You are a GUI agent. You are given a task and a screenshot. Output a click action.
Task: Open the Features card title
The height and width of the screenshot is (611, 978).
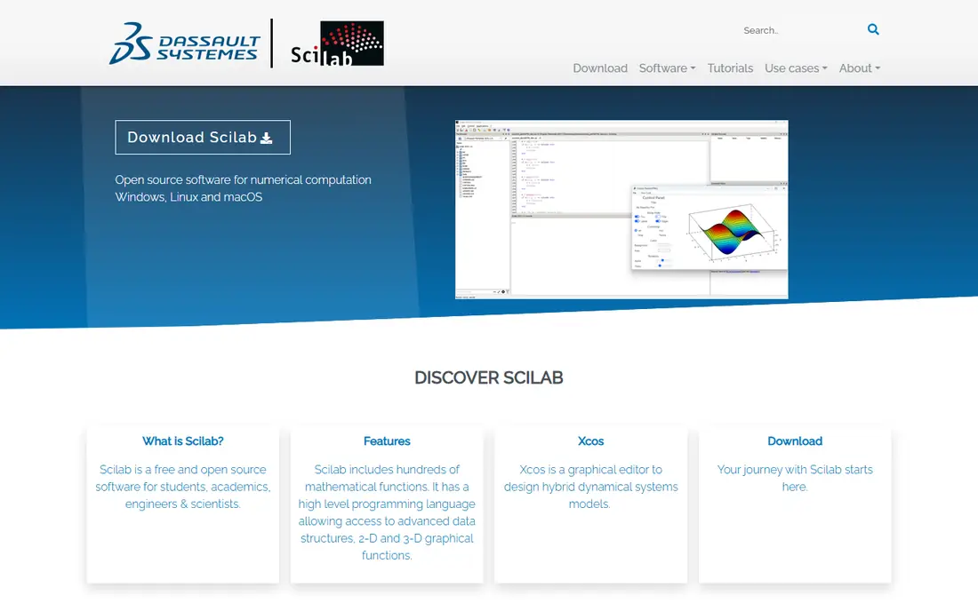click(x=387, y=441)
